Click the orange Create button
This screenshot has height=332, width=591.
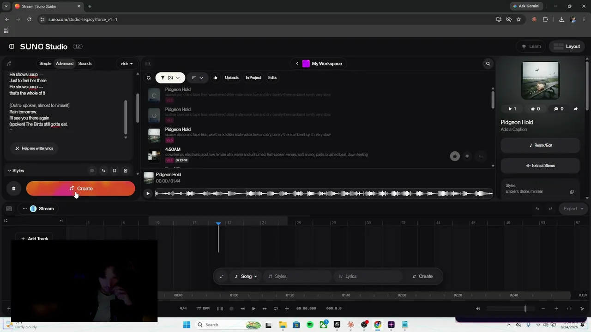point(80,189)
